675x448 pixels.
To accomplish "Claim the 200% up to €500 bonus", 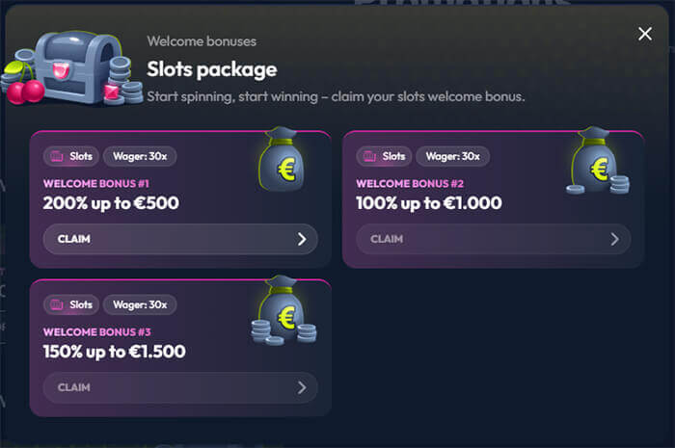I will pyautogui.click(x=180, y=239).
